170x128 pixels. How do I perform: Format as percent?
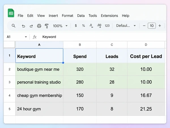tap(84, 26)
